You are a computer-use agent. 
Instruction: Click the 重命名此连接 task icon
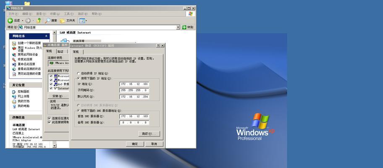click(14, 64)
